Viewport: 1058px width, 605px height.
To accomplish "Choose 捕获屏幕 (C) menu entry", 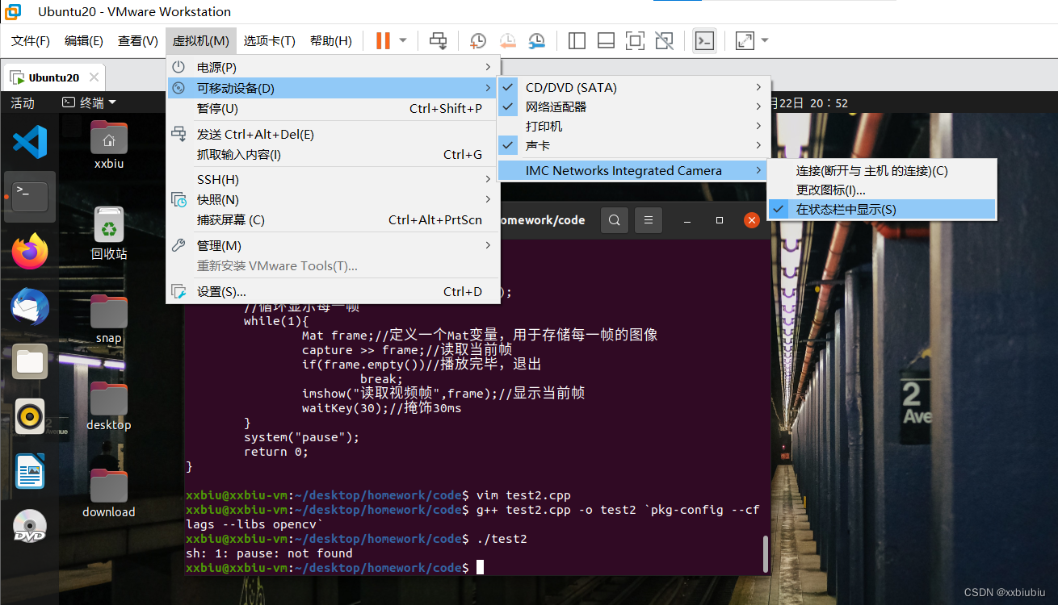I will pyautogui.click(x=334, y=219).
